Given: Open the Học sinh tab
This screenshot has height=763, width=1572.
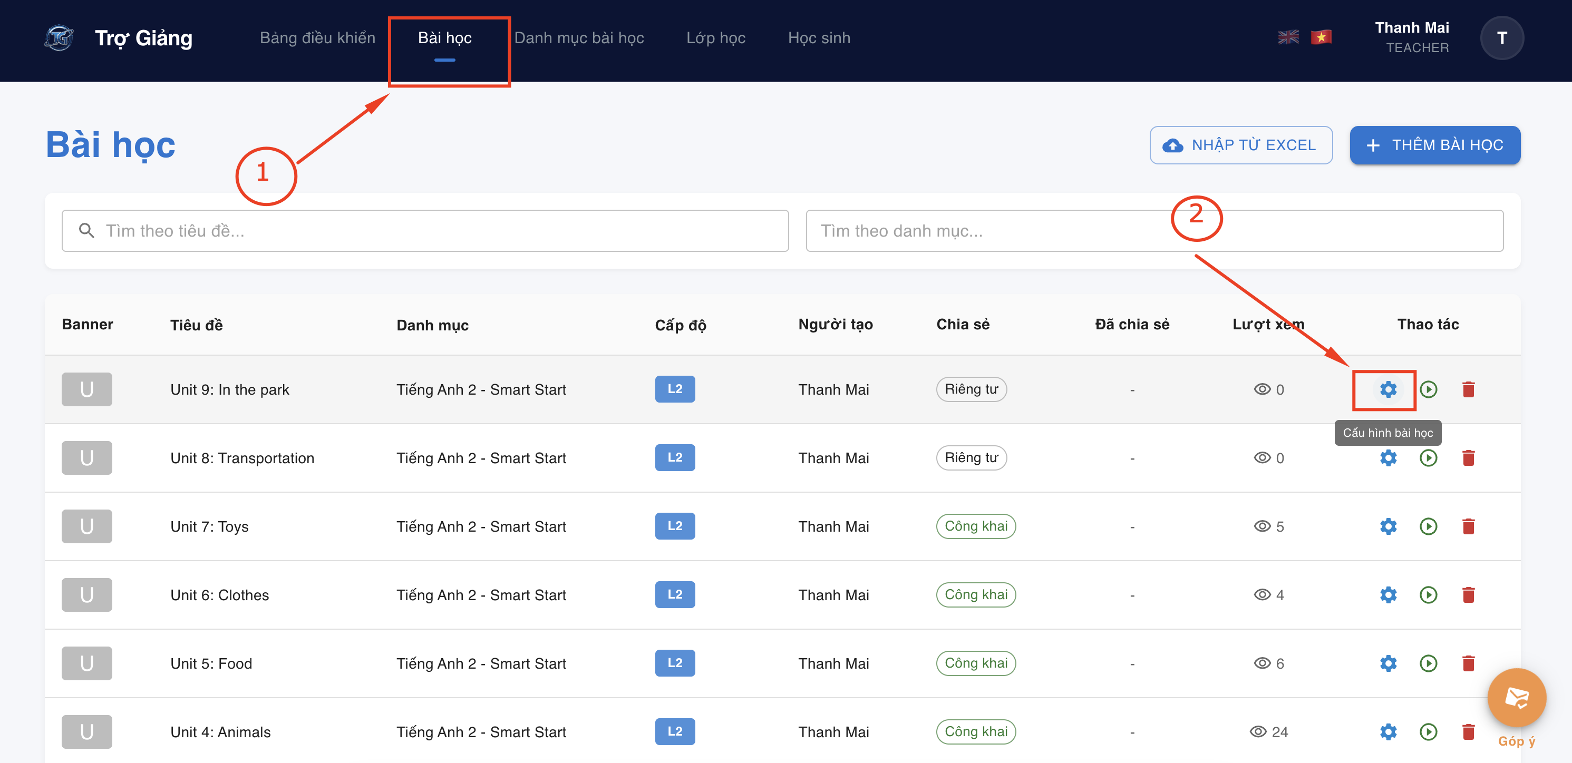Looking at the screenshot, I should pyautogui.click(x=819, y=38).
